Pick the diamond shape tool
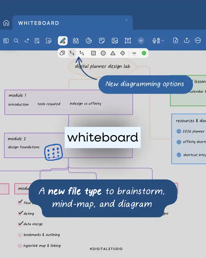Image resolution: width=206 pixels, height=258 pixels. click(123, 53)
